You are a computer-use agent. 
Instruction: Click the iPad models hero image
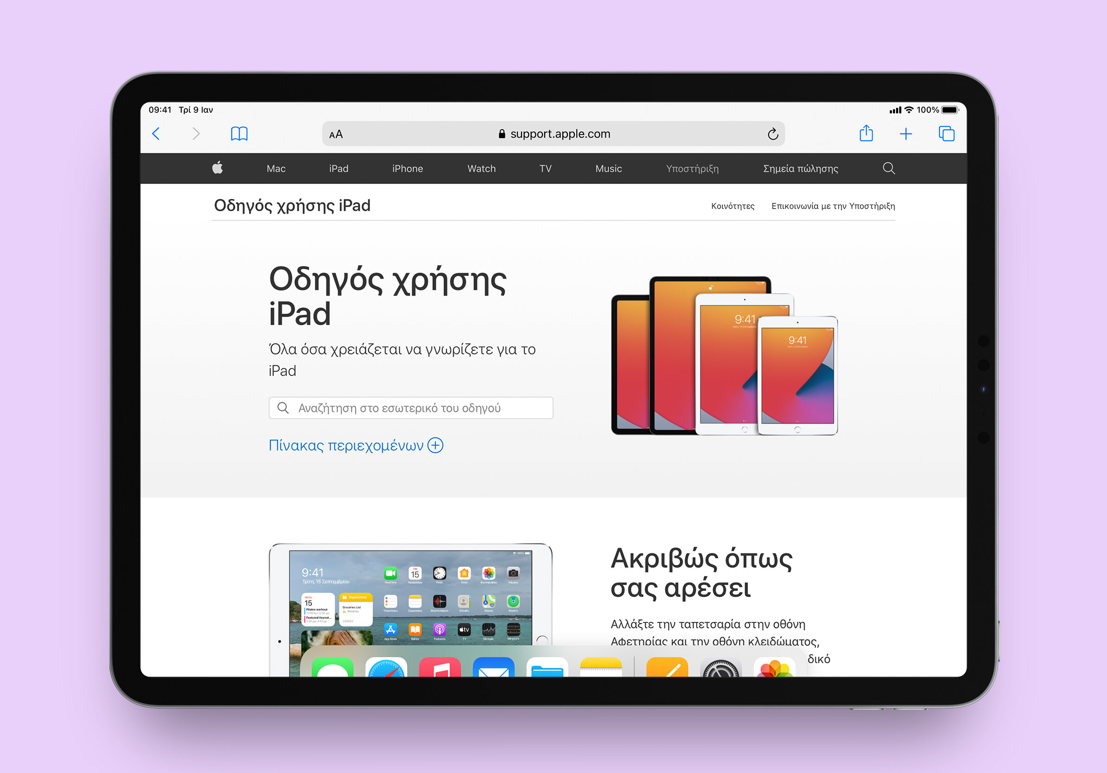[x=724, y=355]
